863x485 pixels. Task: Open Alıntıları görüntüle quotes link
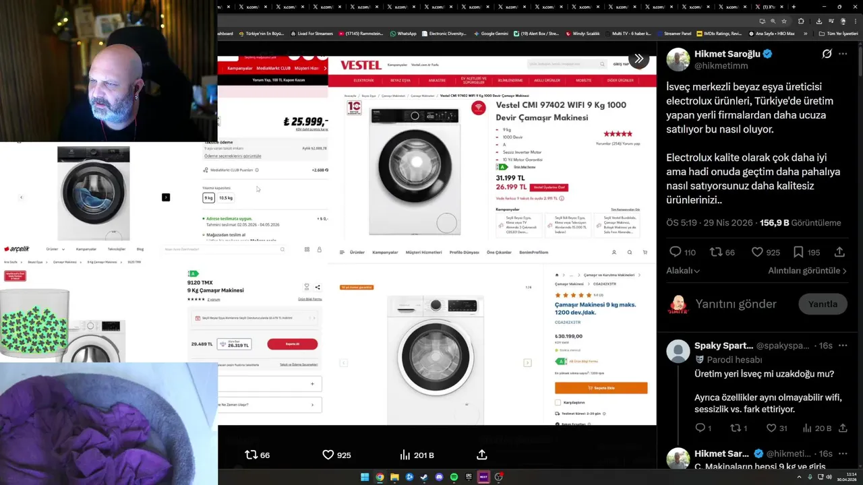[x=807, y=270]
